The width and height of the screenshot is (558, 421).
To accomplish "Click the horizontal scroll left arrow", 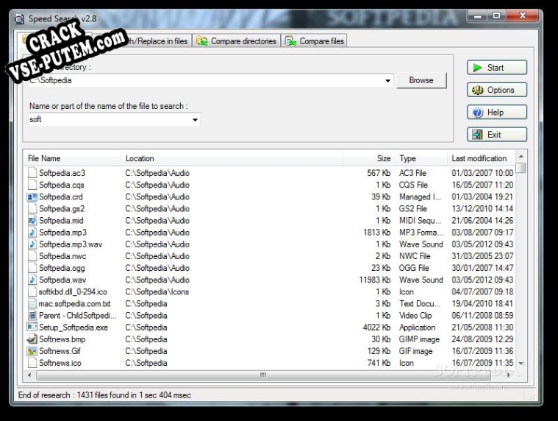I will click(29, 375).
